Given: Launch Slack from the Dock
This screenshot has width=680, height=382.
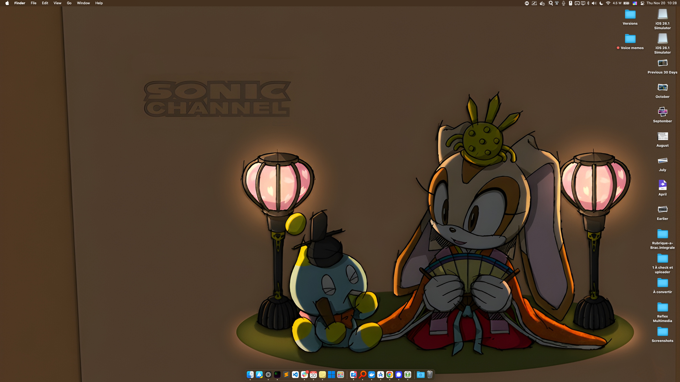Looking at the screenshot, I should tap(304, 375).
